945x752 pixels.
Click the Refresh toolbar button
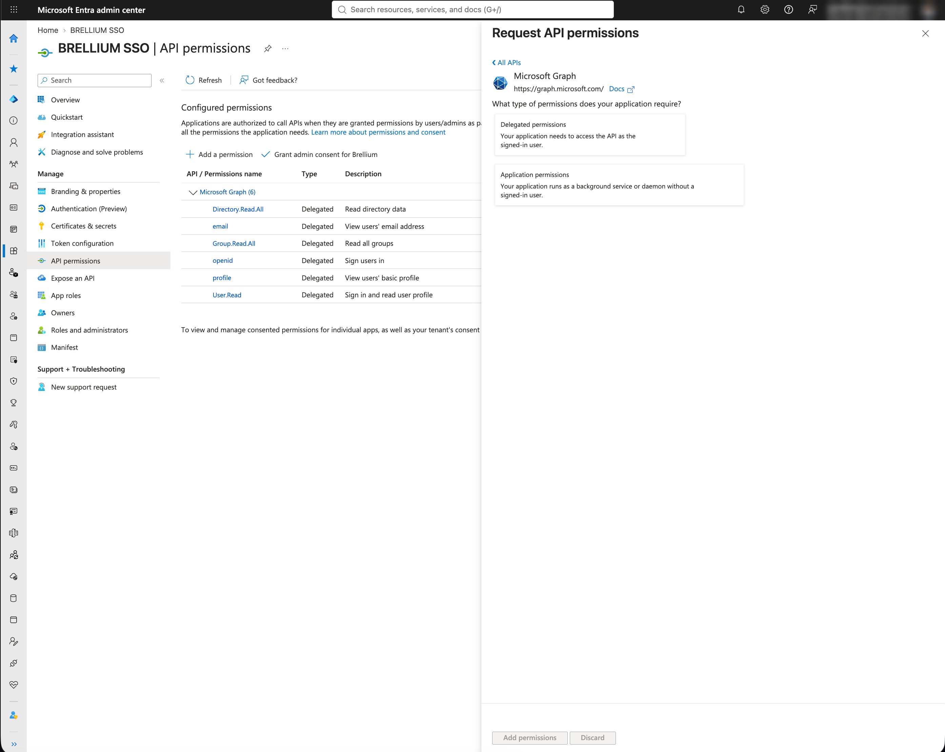pos(204,80)
